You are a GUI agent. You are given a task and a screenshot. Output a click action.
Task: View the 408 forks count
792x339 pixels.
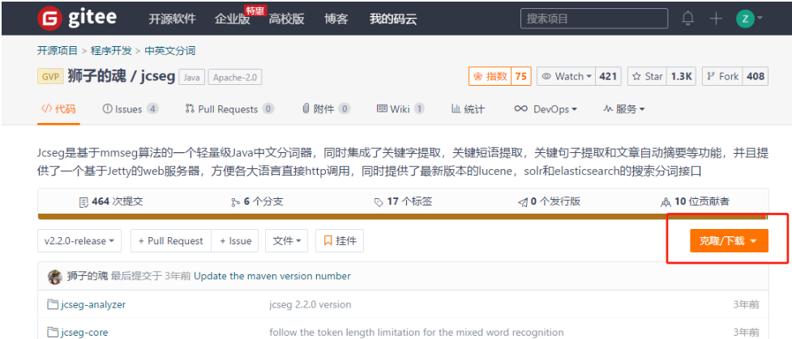click(756, 76)
